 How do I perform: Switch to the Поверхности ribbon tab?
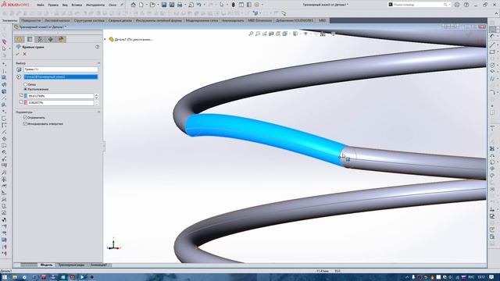(x=31, y=20)
